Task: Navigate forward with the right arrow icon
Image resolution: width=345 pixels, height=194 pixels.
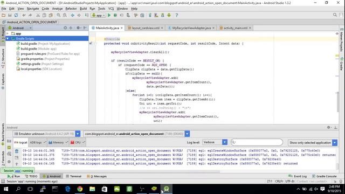Action: pyautogui.click(x=79, y=15)
